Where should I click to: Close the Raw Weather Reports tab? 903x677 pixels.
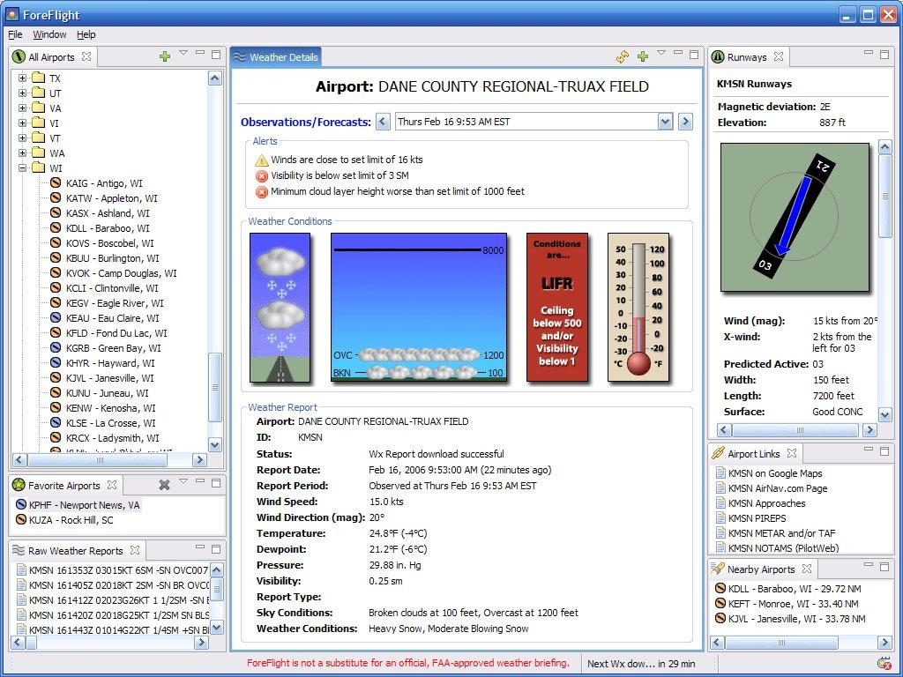135,550
